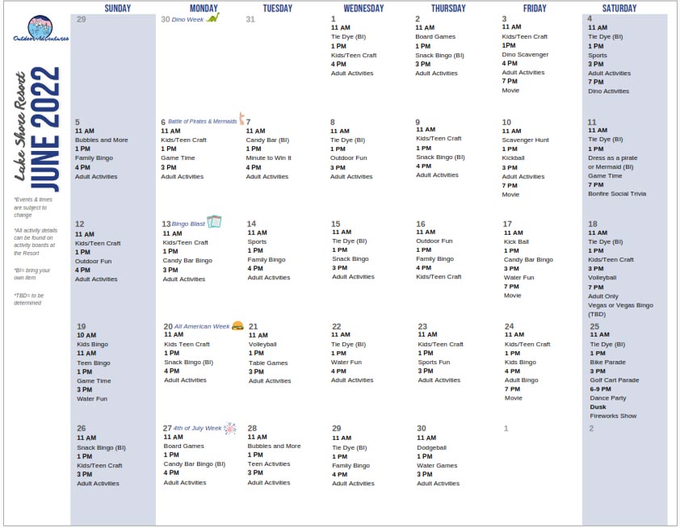The height and width of the screenshot is (528, 680).
Task: Click 'Outdoor Fun' on Thursday June 16
Action: pos(434,241)
